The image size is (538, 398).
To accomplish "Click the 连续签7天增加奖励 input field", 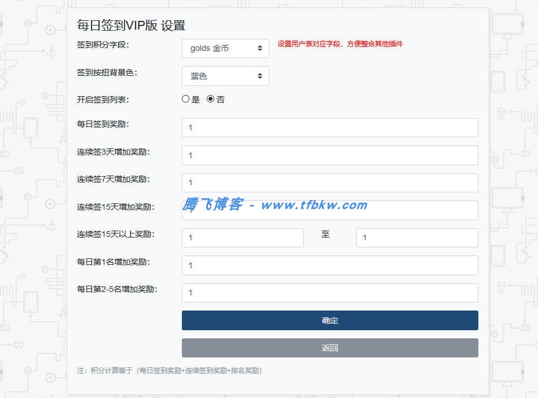I will [x=330, y=182].
